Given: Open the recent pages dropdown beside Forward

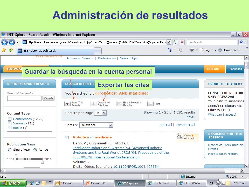Looking at the screenshot, I should [x=17, y=42].
